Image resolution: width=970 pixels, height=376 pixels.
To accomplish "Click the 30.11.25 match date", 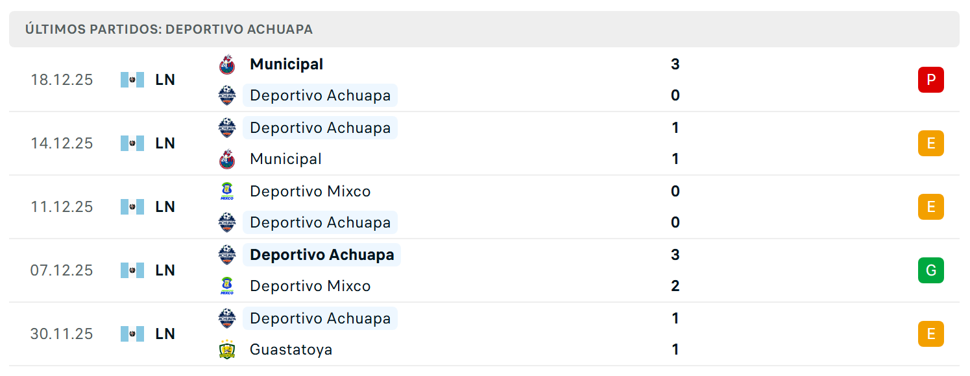I will click(x=62, y=334).
